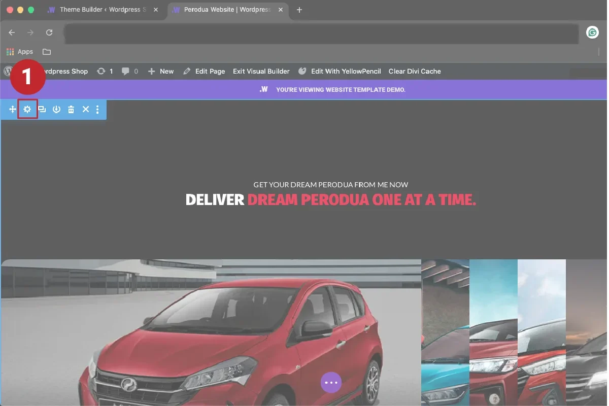Image resolution: width=609 pixels, height=406 pixels.
Task: Click the browser address bar
Action: (x=320, y=33)
